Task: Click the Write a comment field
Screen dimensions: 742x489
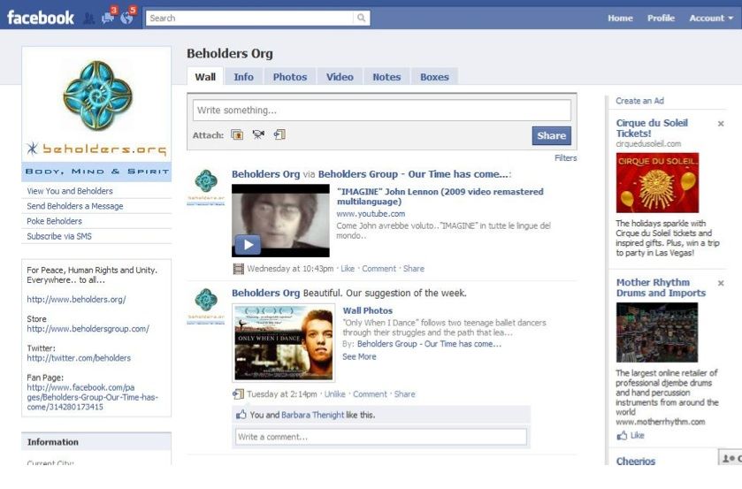Action: (x=381, y=437)
